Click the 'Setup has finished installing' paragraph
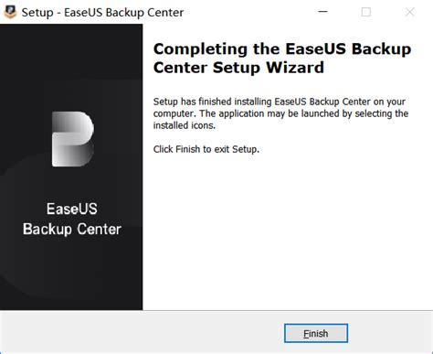433x354 pixels. 280,113
